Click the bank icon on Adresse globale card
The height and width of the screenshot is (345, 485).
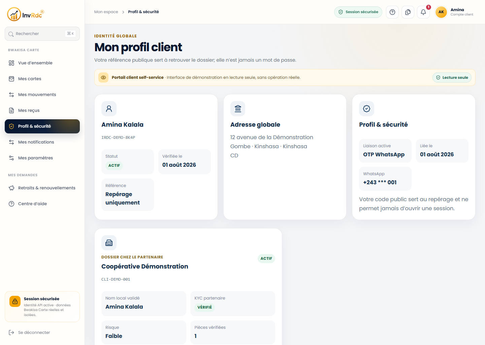point(238,108)
